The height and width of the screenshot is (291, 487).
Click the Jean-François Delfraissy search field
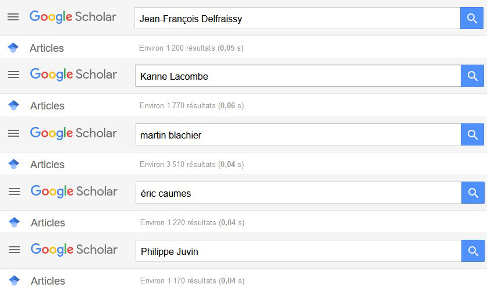(297, 18)
